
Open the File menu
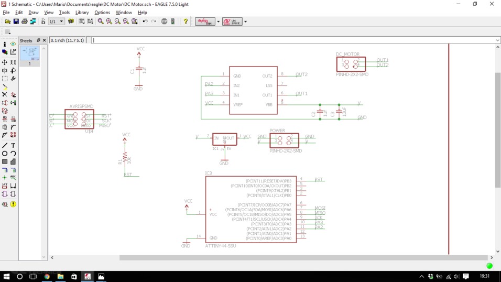tap(6, 13)
